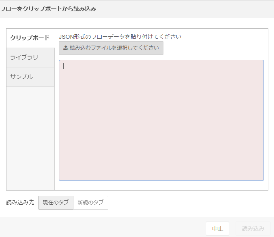This screenshot has width=274, height=237.
Task: Choose 新規のタブ as import destination
Action: pos(90,203)
